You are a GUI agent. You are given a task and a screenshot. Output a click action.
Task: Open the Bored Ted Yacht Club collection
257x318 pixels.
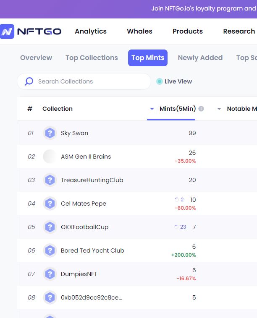click(x=92, y=250)
